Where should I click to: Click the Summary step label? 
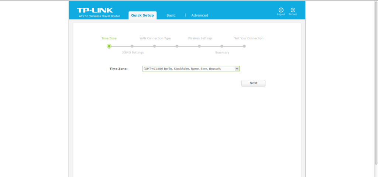pos(222,53)
